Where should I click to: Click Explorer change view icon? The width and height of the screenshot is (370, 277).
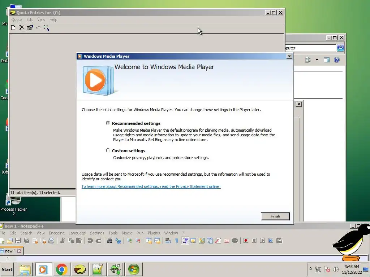pyautogui.click(x=308, y=60)
